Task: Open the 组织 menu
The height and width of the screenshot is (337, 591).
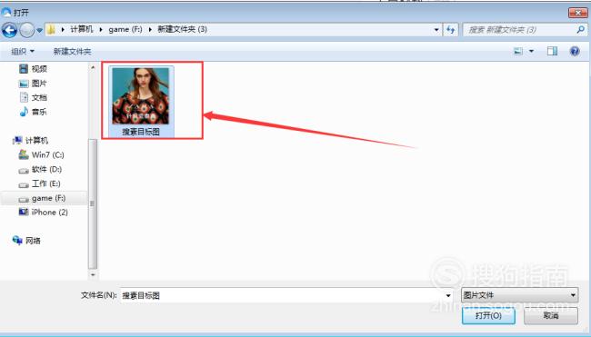Action: pos(23,51)
